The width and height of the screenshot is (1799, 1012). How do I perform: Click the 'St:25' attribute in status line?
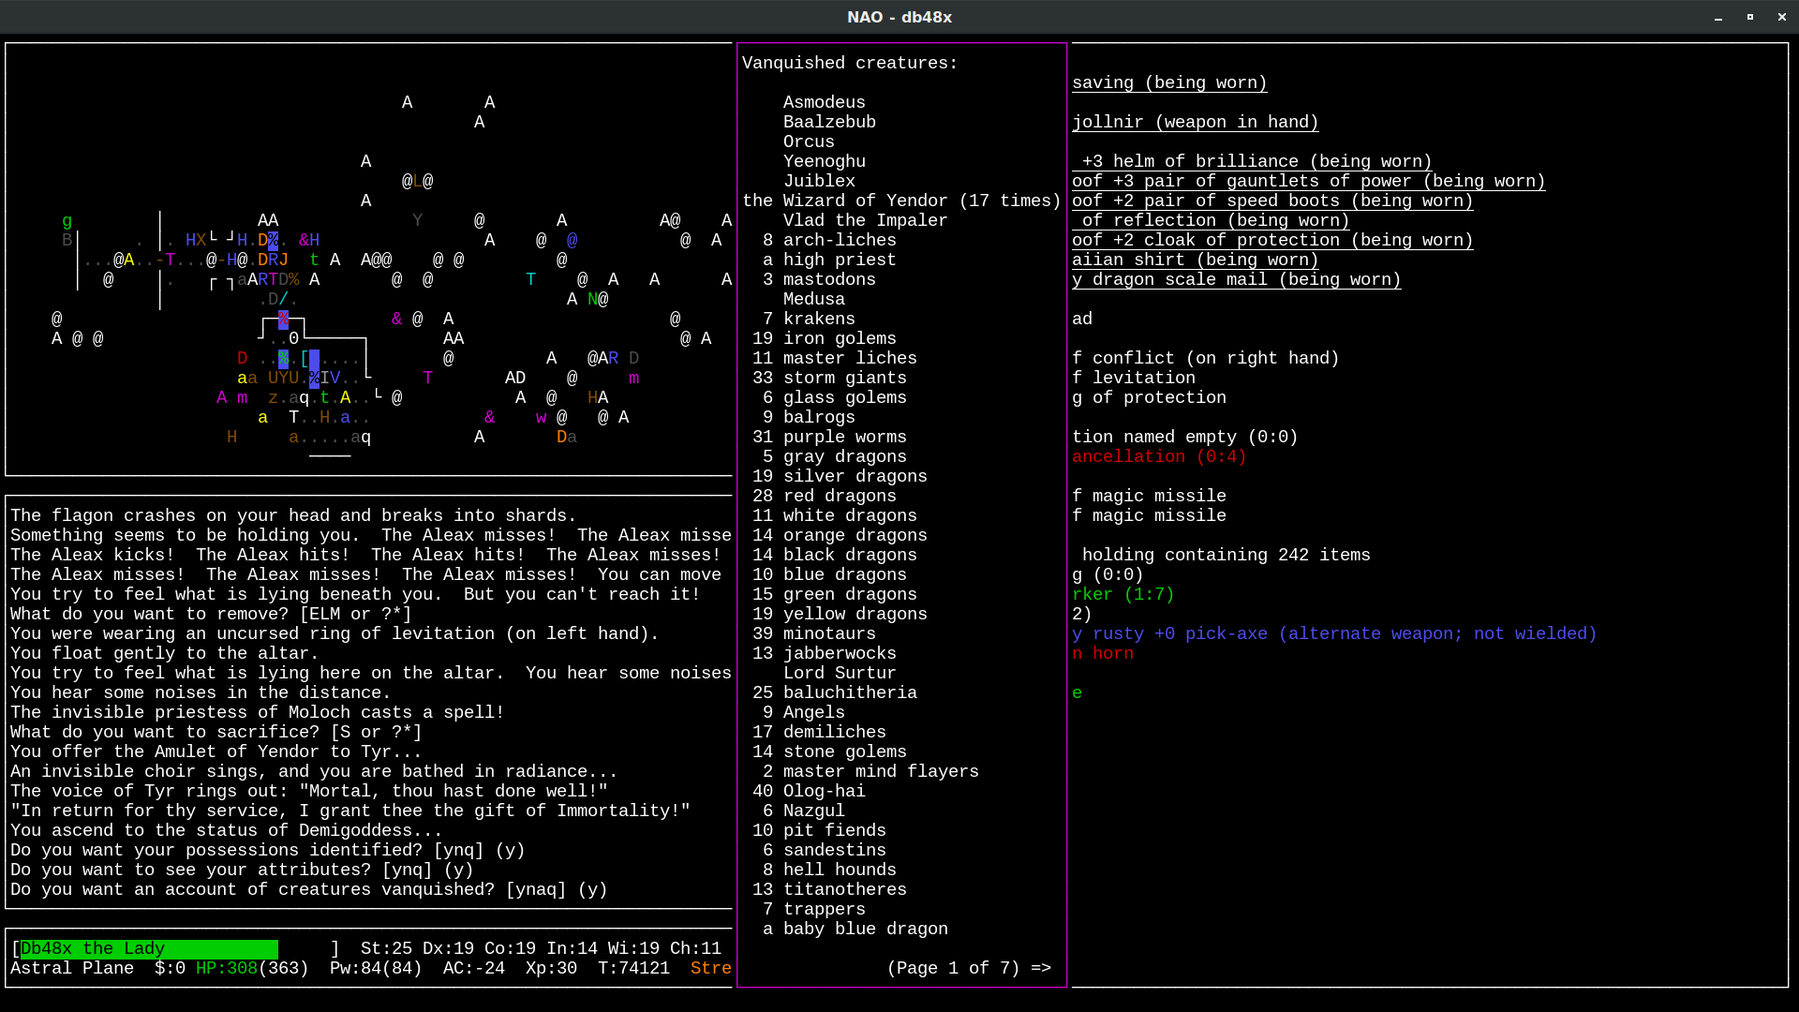pyautogui.click(x=386, y=948)
